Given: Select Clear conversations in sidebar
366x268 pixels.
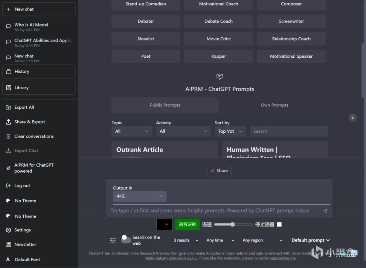Looking at the screenshot, I should [x=34, y=136].
